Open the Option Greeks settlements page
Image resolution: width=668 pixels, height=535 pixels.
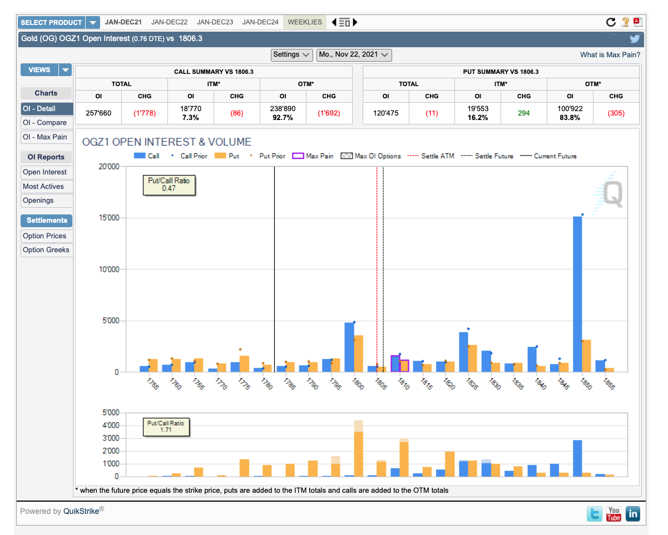[x=46, y=250]
